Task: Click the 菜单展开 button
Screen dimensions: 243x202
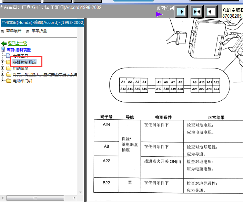Action: [14, 31]
